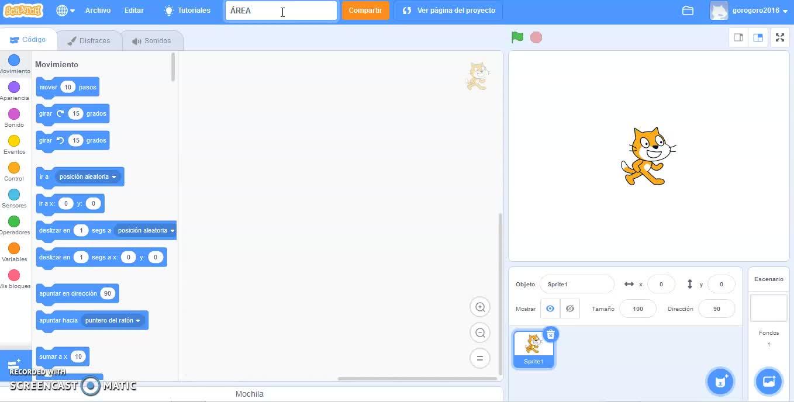Viewport: 794px width, 402px height.
Task: Enter full screen stage mode
Action: [x=780, y=37]
